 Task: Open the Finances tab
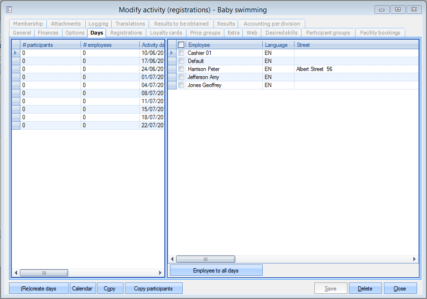(x=48, y=33)
